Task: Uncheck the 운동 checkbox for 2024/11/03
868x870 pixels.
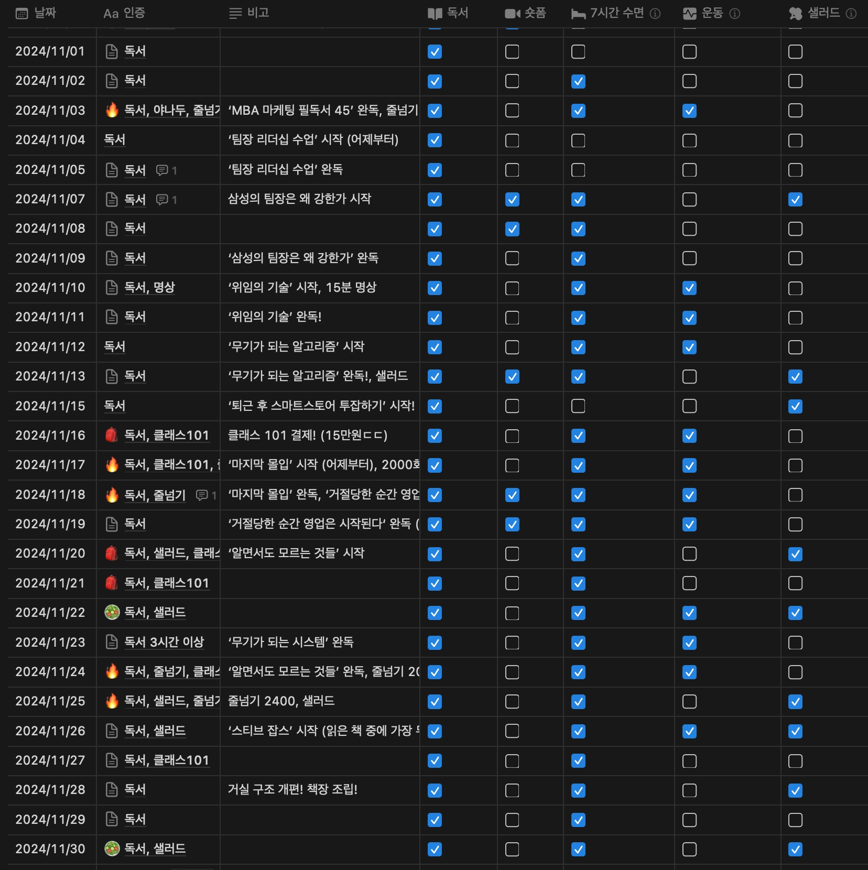Action: (689, 111)
